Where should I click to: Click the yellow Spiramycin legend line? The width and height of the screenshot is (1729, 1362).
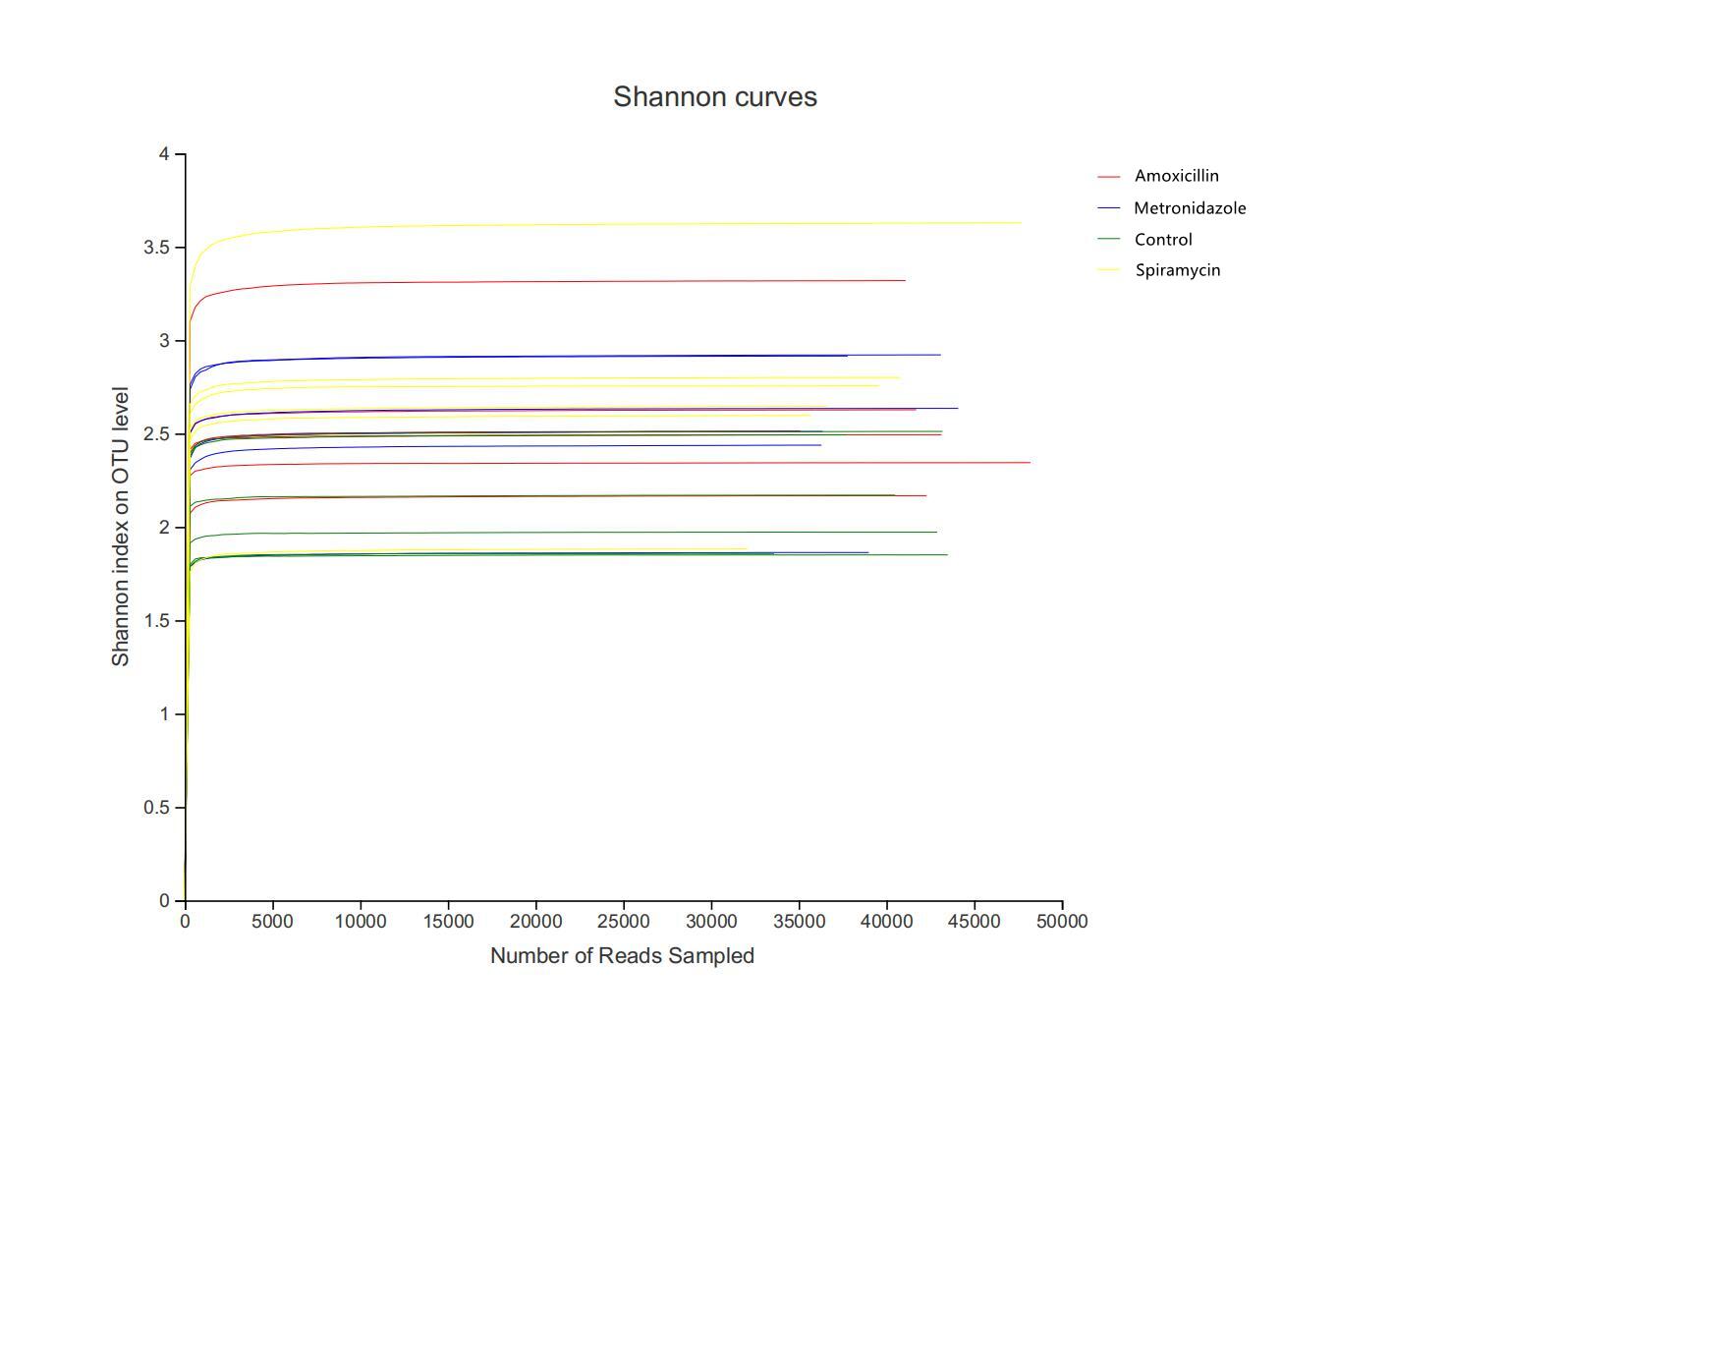click(1108, 270)
